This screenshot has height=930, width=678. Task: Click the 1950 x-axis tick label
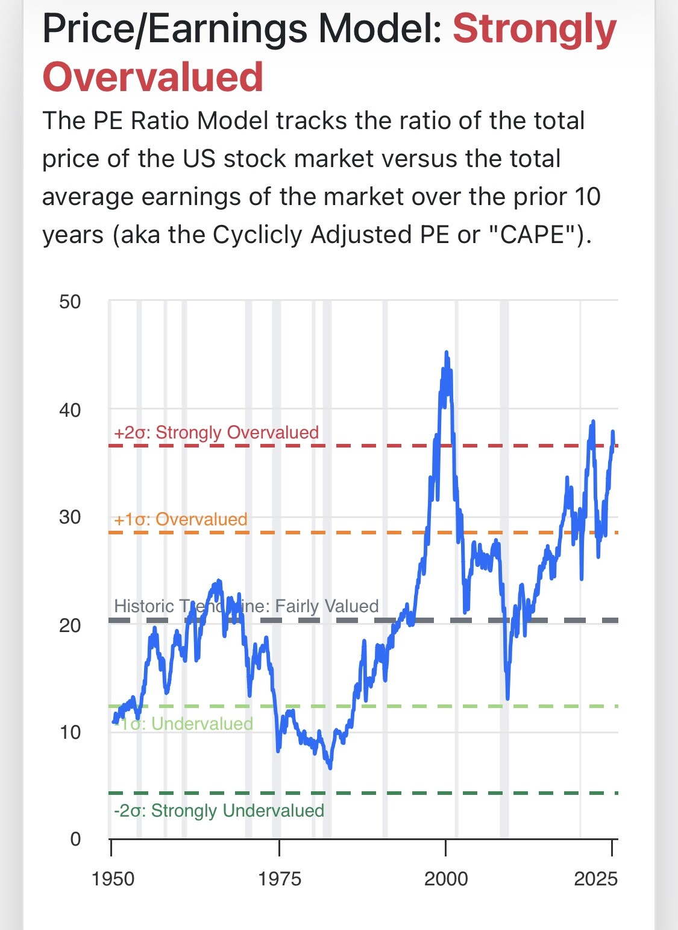113,879
